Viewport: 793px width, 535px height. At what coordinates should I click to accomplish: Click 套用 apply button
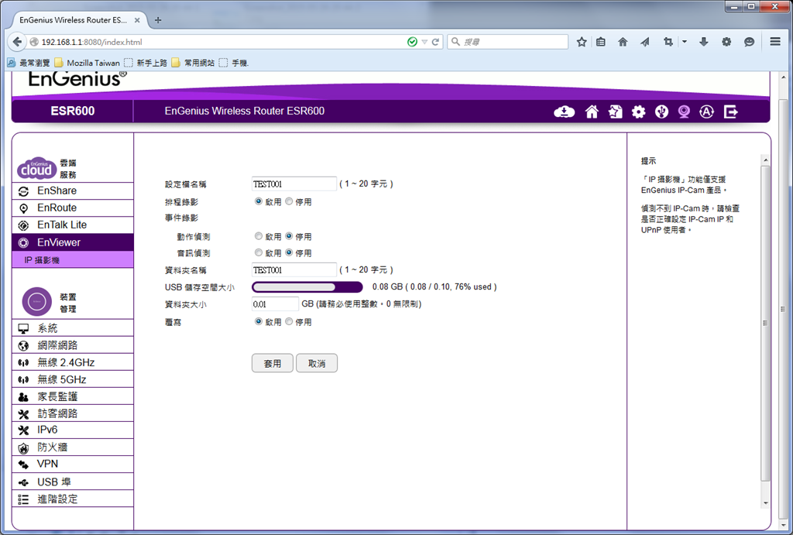pos(273,363)
